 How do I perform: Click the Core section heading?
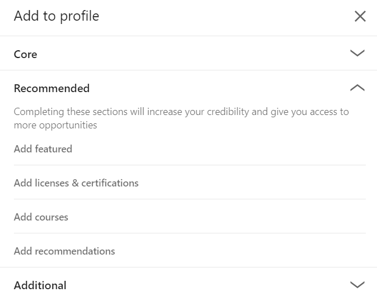[x=26, y=54]
